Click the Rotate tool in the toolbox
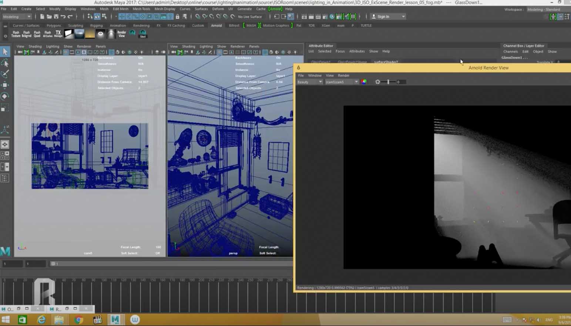The image size is (571, 326). point(5,96)
